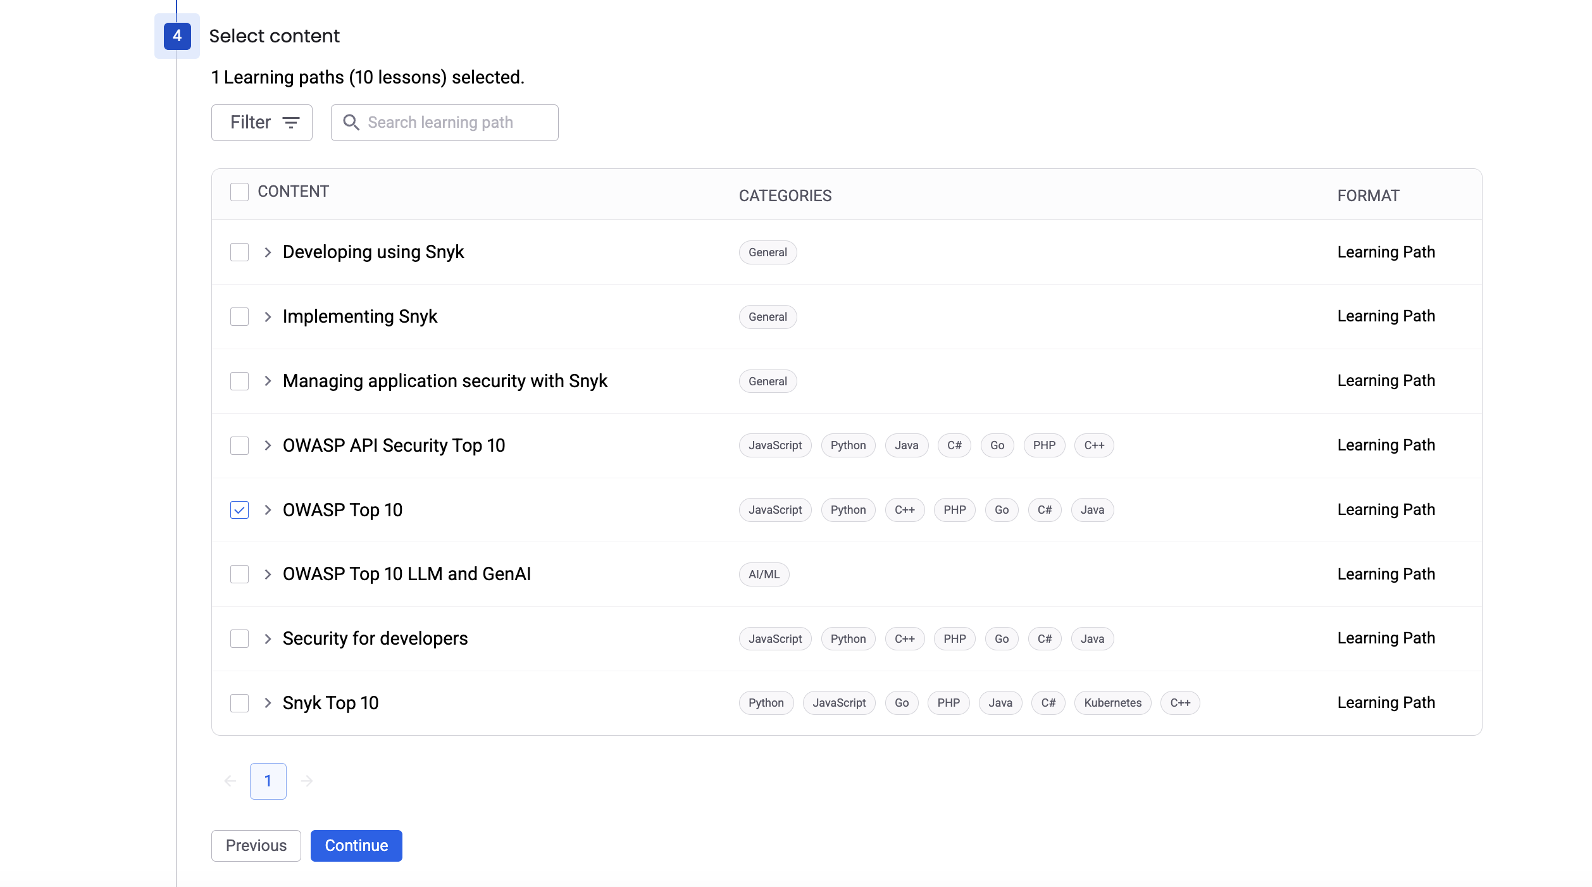Click the step 4 number badge

[177, 35]
